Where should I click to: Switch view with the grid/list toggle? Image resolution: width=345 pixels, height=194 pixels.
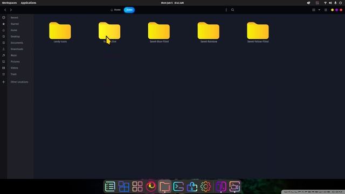314,10
